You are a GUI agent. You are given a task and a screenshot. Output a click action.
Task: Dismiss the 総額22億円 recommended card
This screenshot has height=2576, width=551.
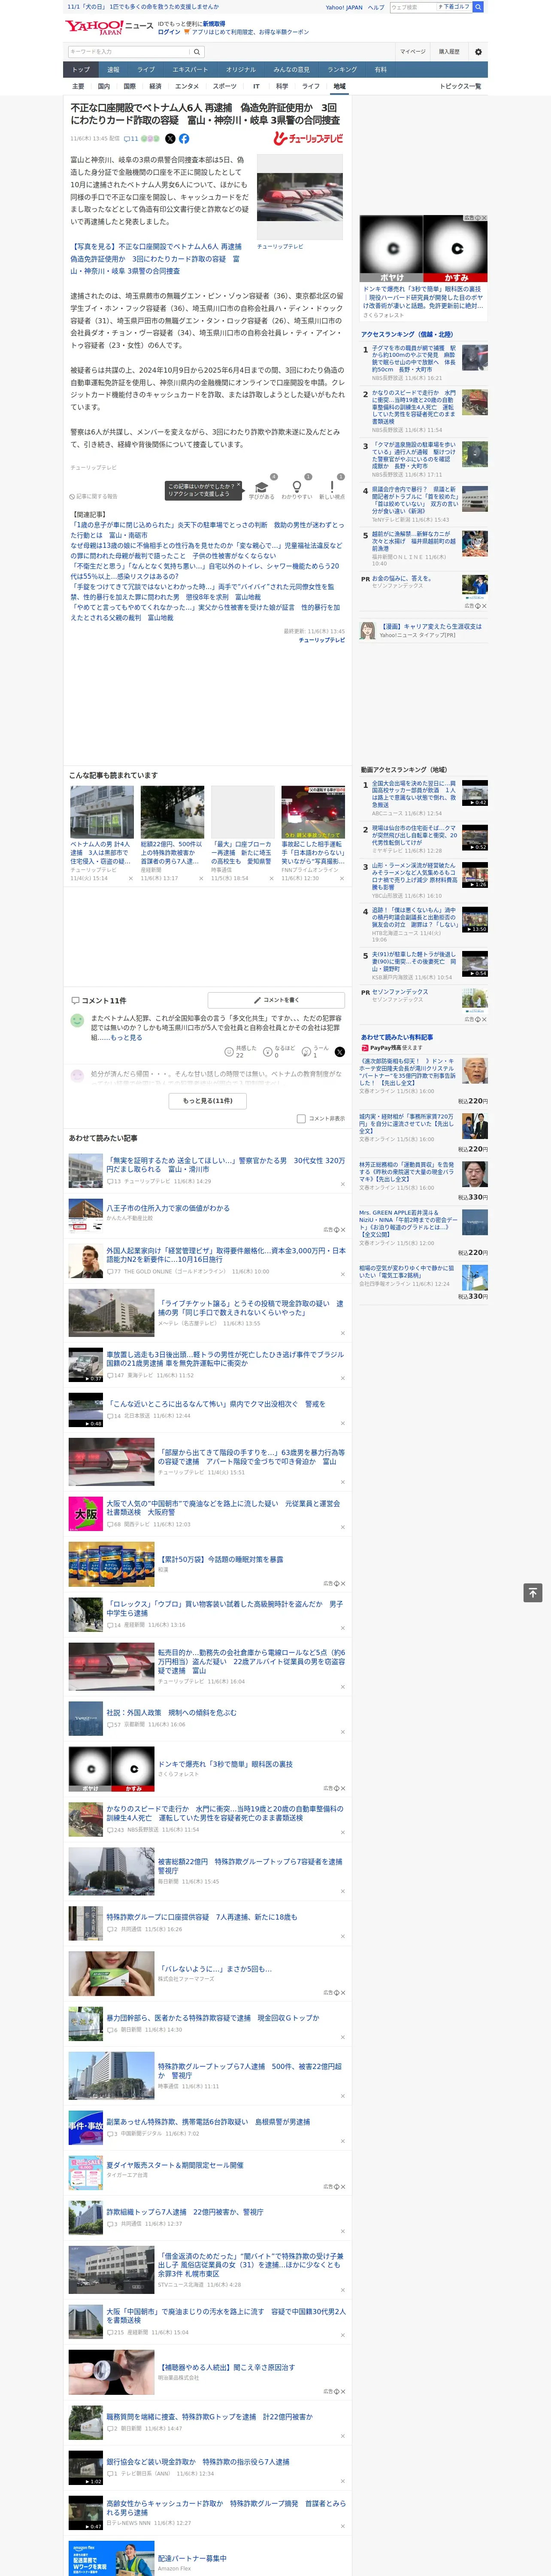click(x=200, y=878)
